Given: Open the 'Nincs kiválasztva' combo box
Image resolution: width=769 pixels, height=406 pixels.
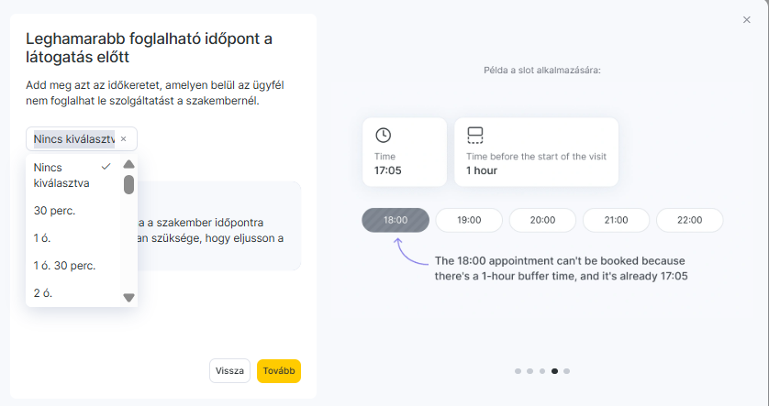Looking at the screenshot, I should click(x=73, y=139).
